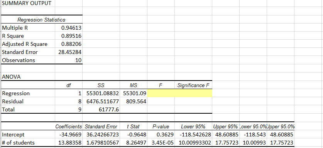Select the Intercept standard error 36.24266723
Viewport: 323px width, 148px height.
click(x=101, y=135)
